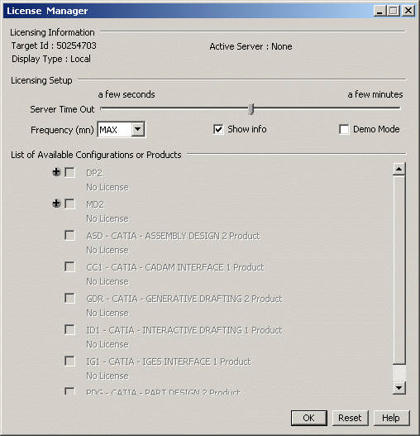The height and width of the screenshot is (436, 420).
Task: Open Help for License Manager
Action: tap(391, 418)
